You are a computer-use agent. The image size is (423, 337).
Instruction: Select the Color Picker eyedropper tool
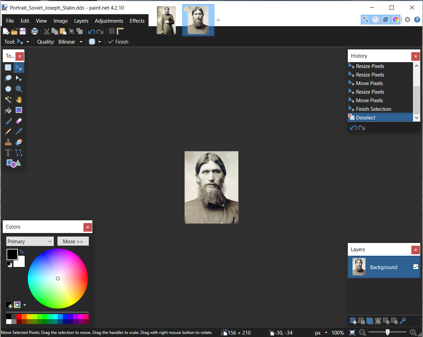[x=19, y=131]
